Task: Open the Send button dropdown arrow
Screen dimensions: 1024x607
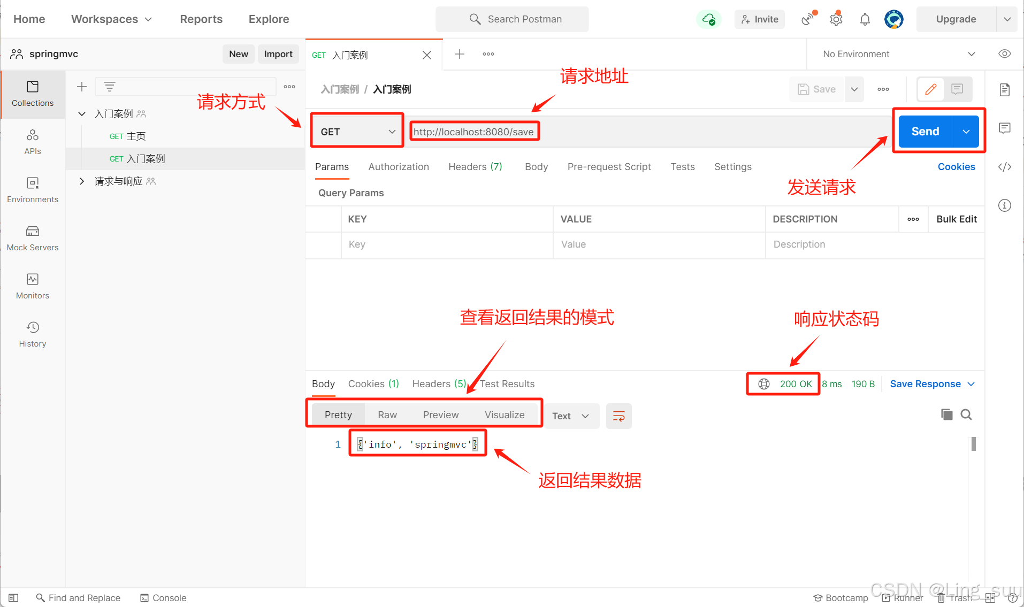Action: 966,132
